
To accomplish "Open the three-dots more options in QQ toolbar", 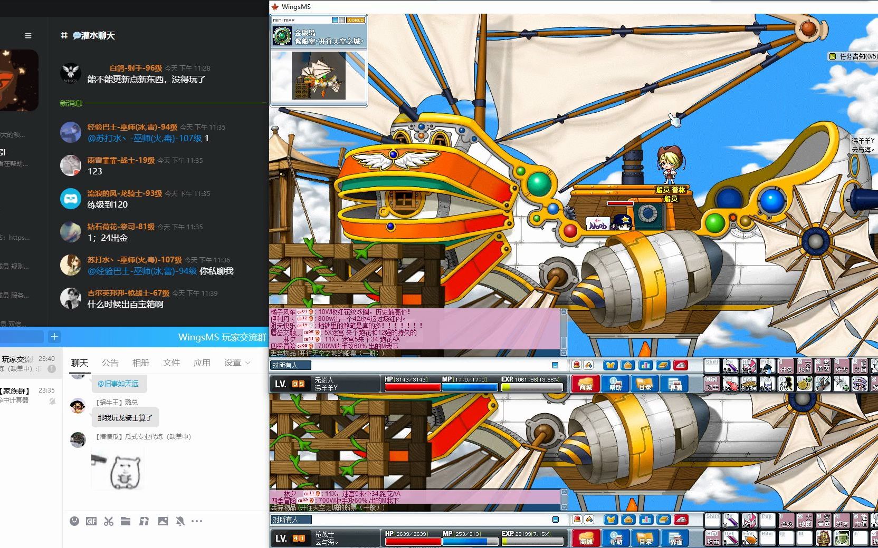I will [x=197, y=521].
